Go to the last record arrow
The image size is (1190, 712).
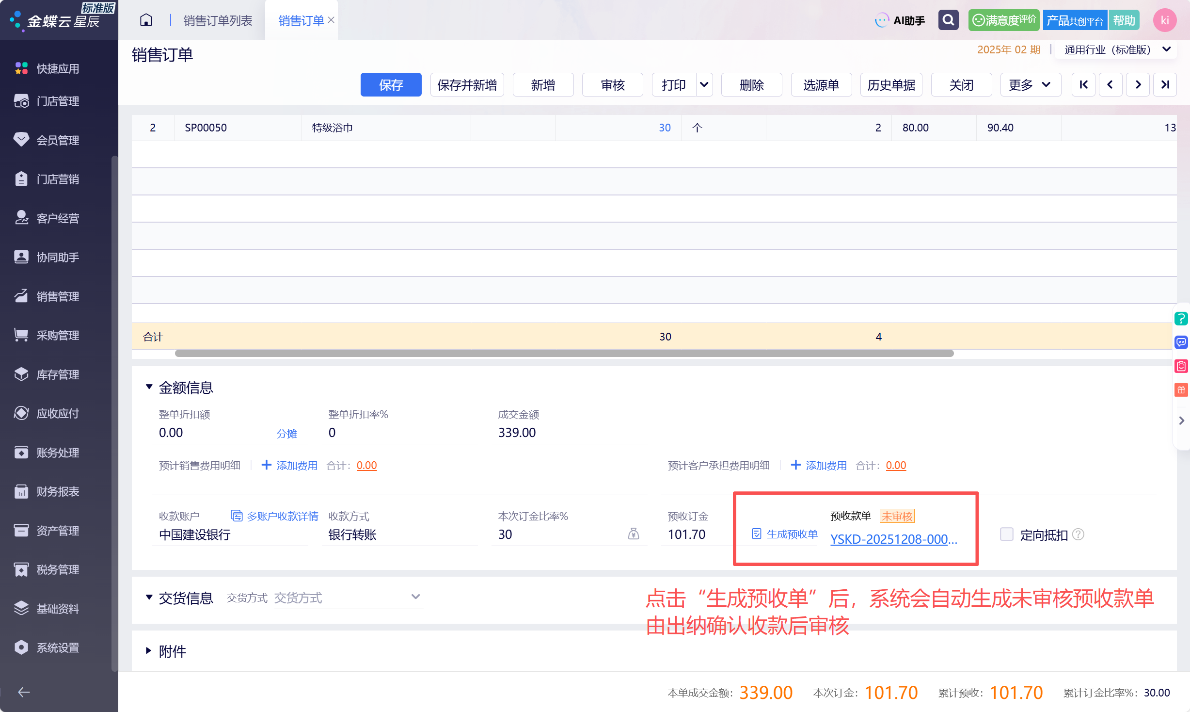1165,85
